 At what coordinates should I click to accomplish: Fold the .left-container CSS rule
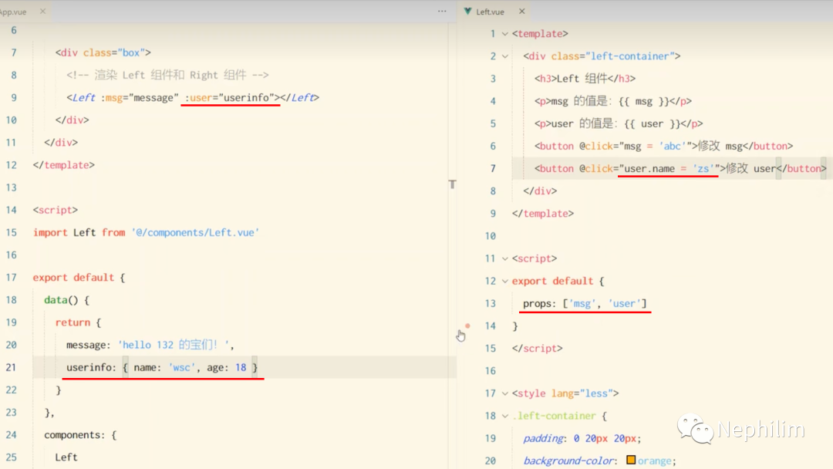505,416
